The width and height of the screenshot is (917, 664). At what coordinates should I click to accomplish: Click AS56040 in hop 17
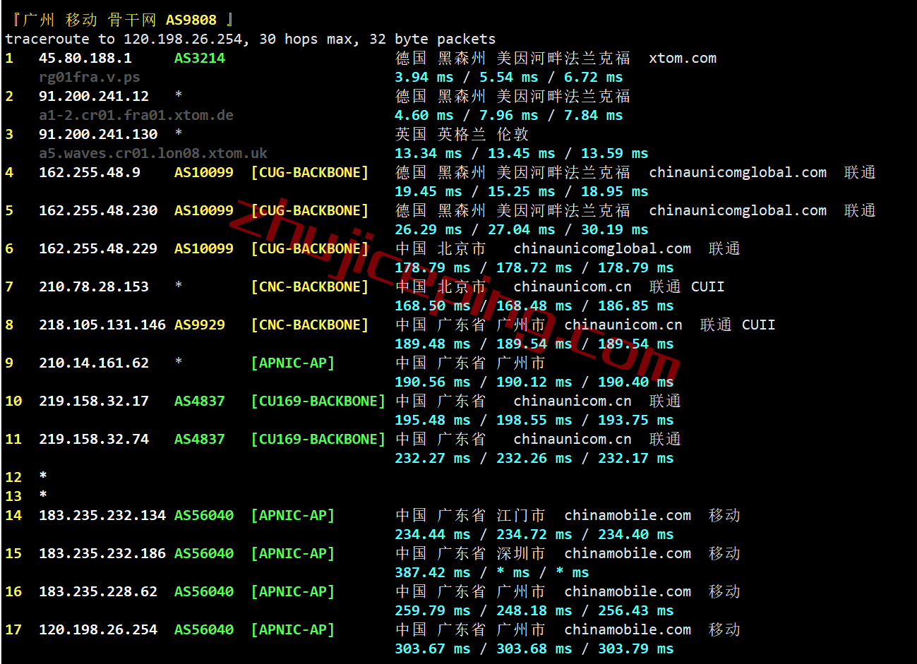click(204, 629)
